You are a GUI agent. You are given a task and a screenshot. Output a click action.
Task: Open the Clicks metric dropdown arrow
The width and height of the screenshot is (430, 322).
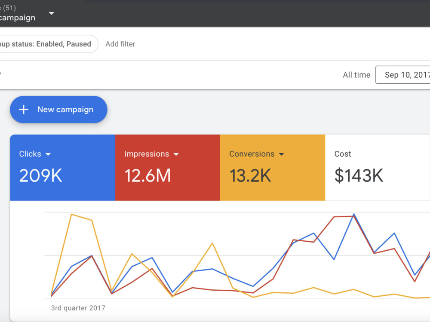pos(48,154)
